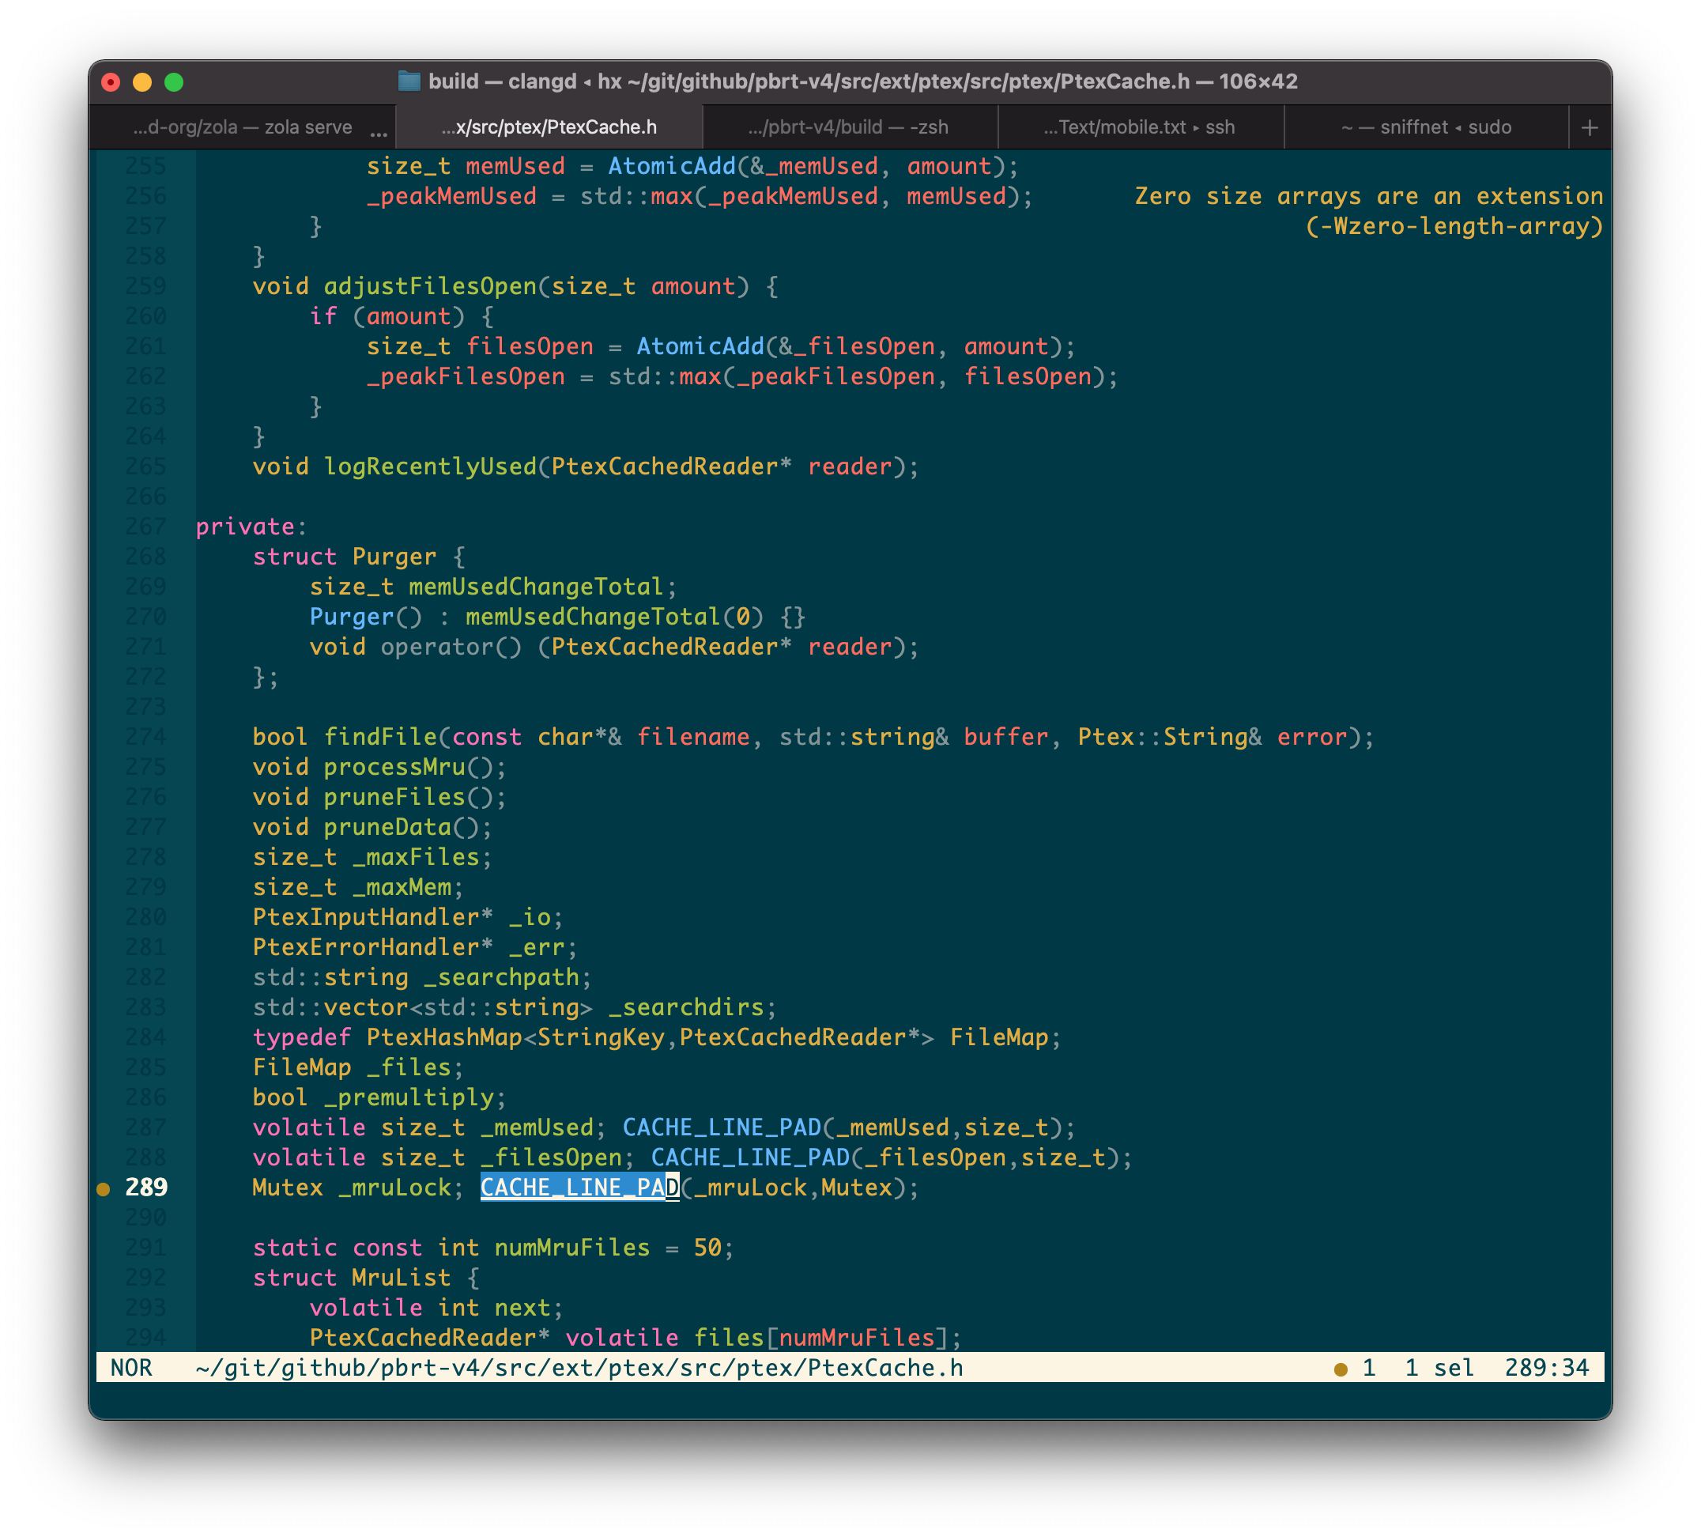
Task: Click 'pruneFiles' on line 276
Action: click(394, 797)
